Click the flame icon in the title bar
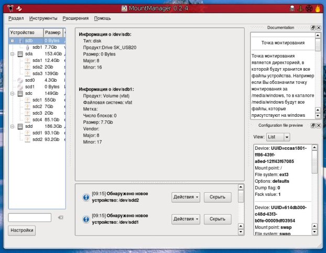Screen dimensions: 326x253 pyautogui.click(x=318, y=8)
